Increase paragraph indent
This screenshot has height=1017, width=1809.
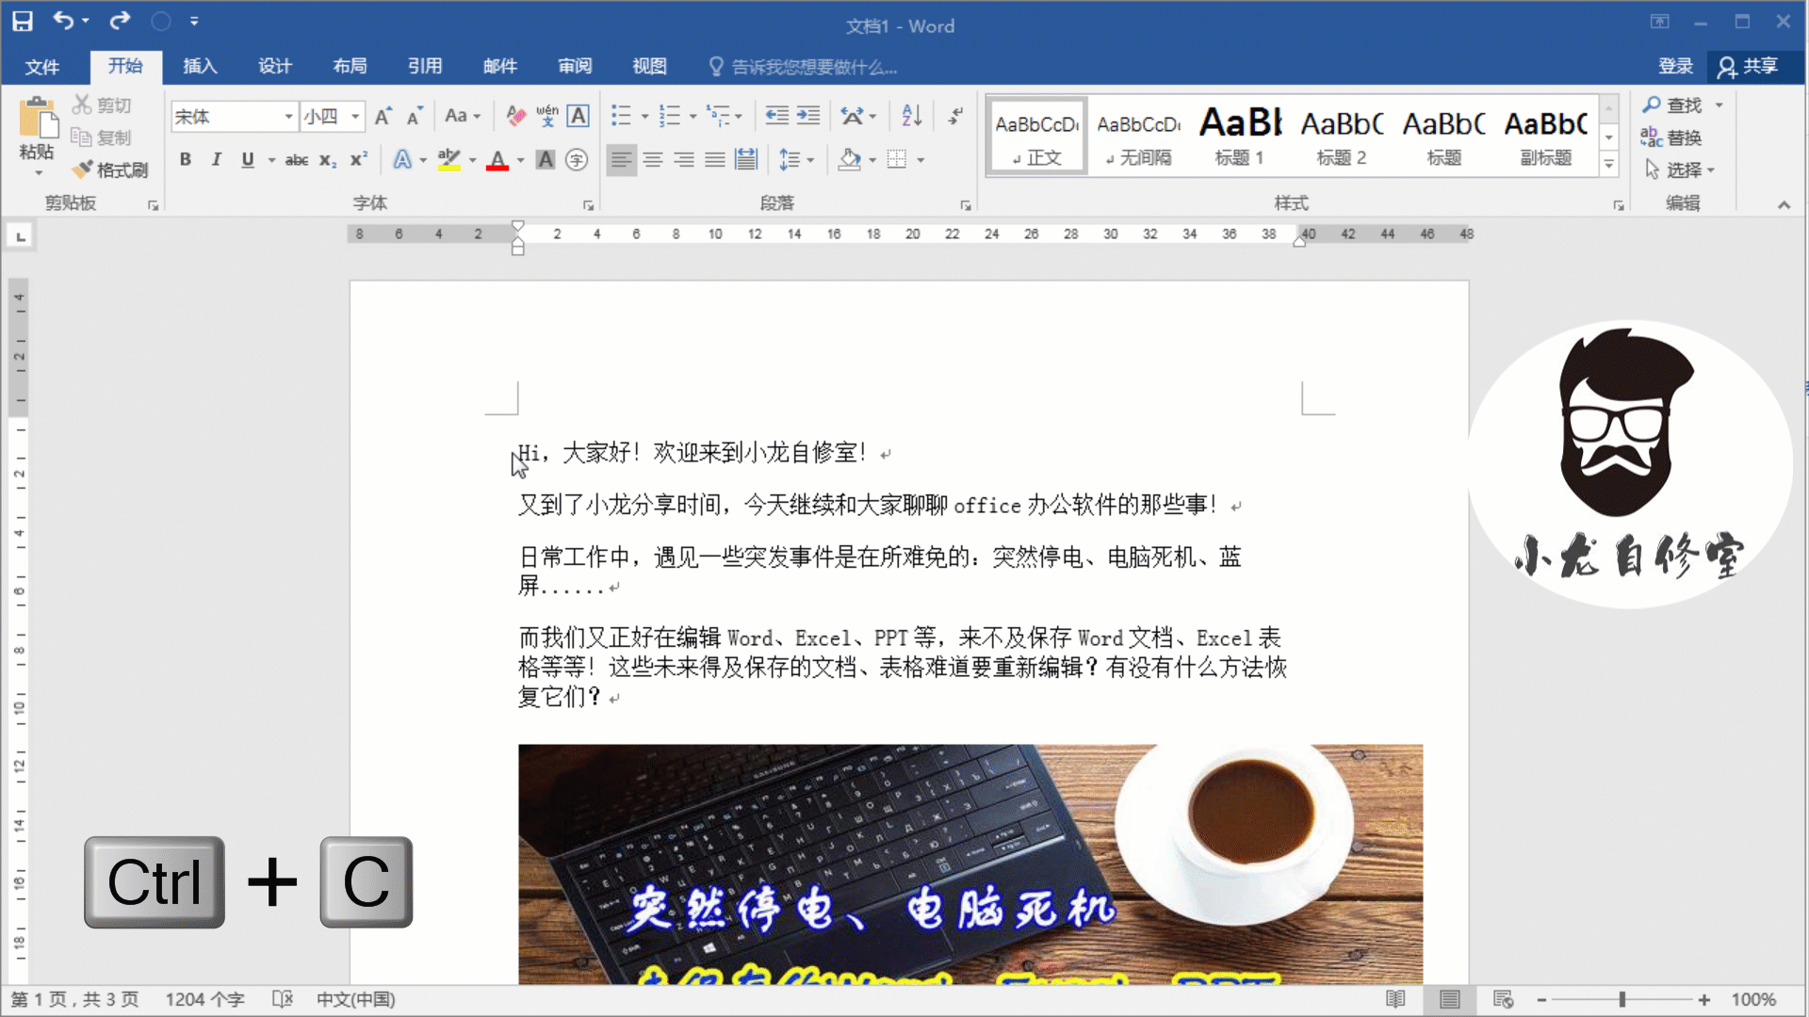(x=808, y=116)
